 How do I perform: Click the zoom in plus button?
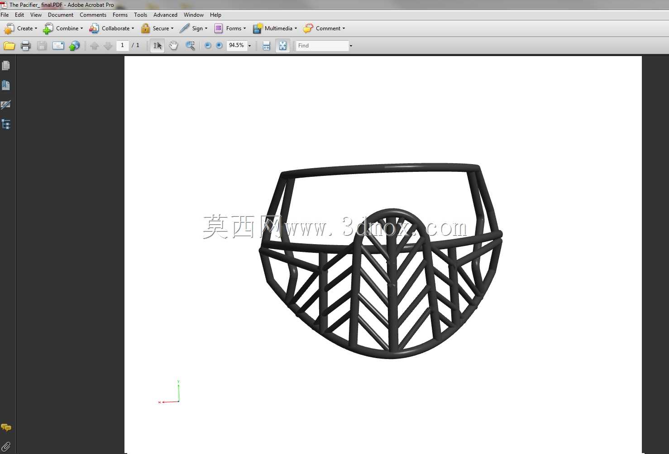pos(219,45)
